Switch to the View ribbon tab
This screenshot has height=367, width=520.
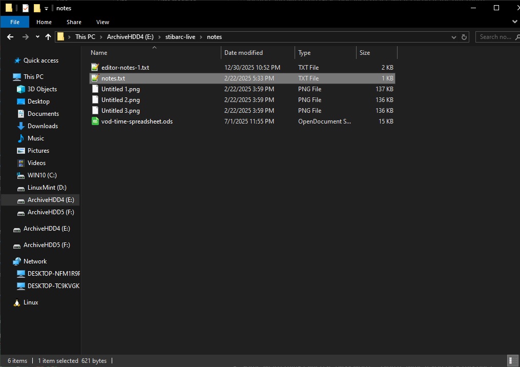[102, 22]
